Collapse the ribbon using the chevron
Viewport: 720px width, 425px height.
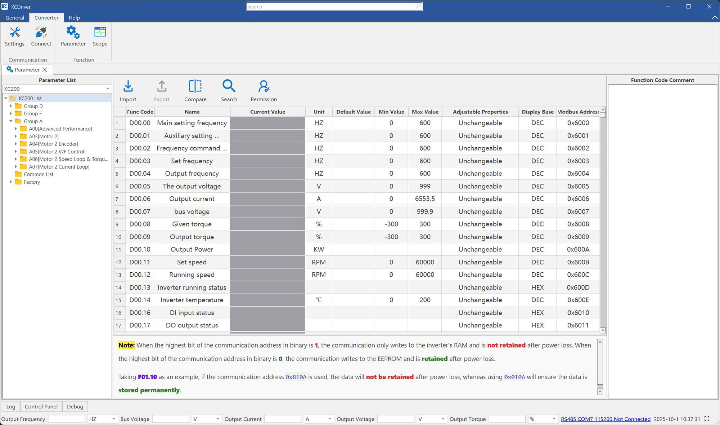point(715,17)
